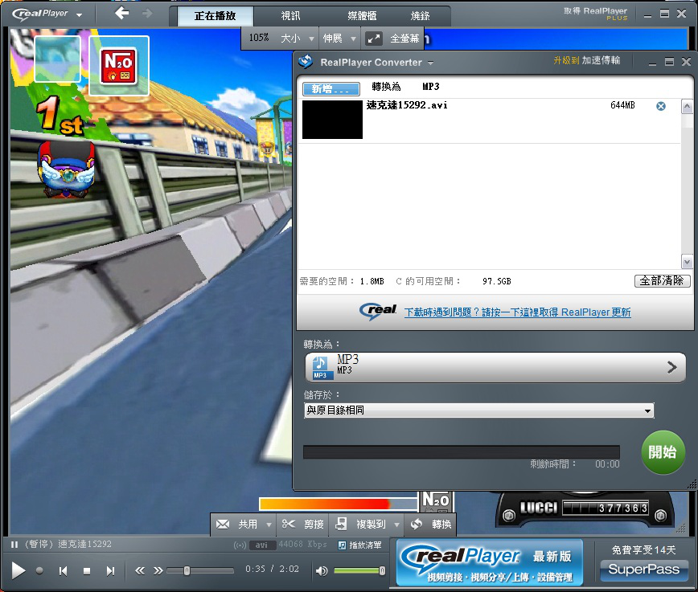Screen dimensions: 698x592
Task: Open the MP3 format selector
Action: pos(495,367)
